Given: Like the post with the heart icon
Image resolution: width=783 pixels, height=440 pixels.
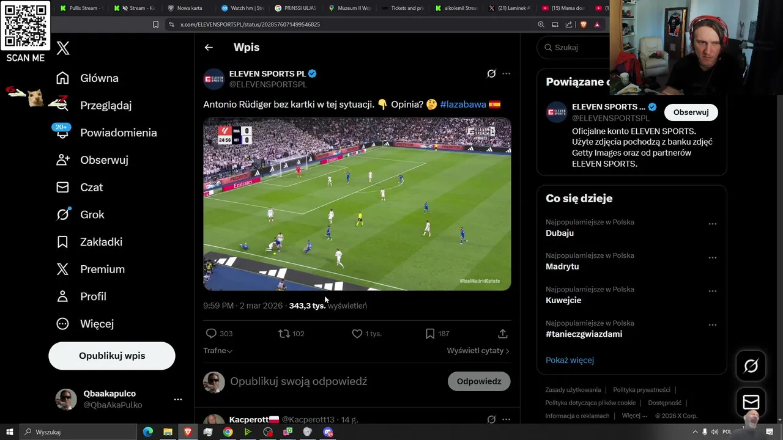Looking at the screenshot, I should (357, 334).
